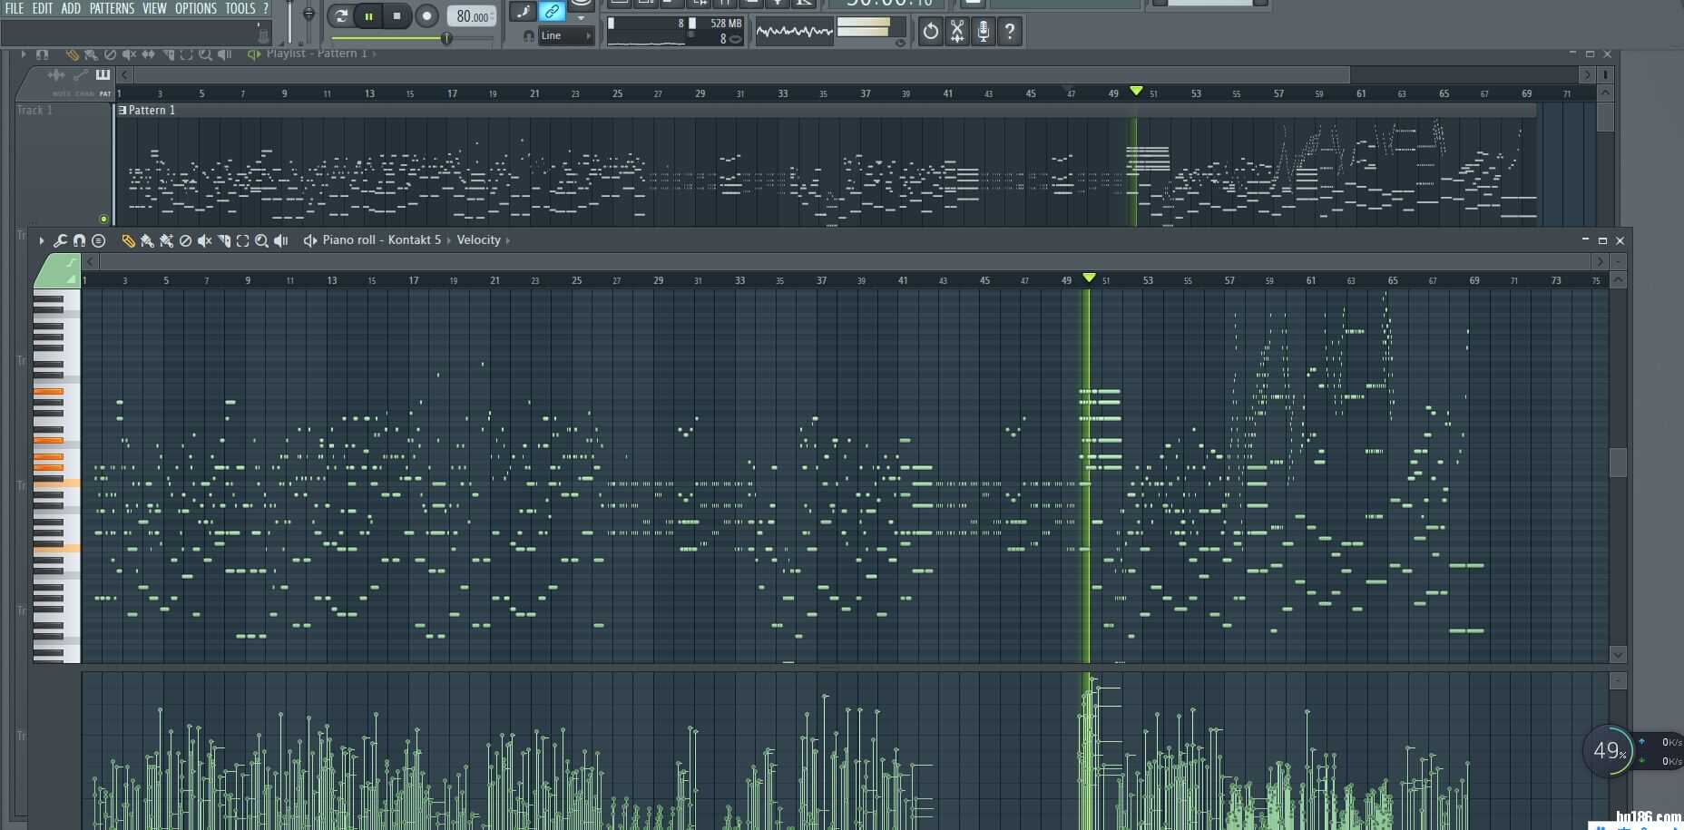
Task: Select the Playlist select tool
Action: [187, 54]
